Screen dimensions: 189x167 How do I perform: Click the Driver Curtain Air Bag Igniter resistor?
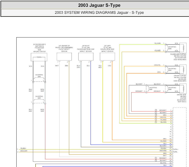183,69
